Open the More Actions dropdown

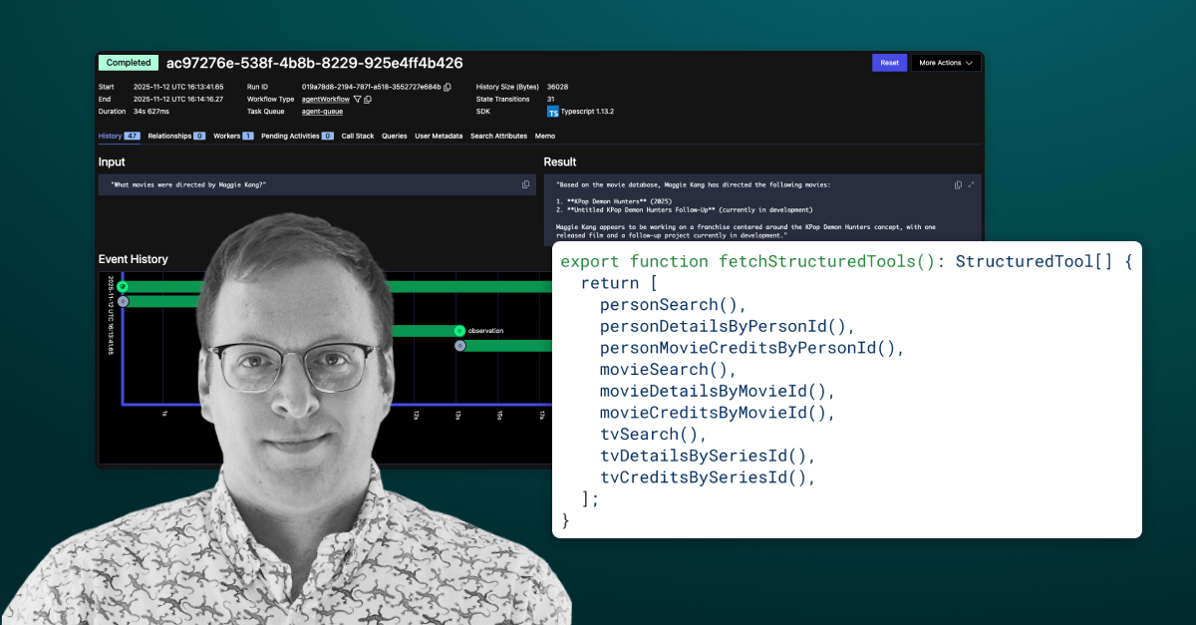[945, 62]
